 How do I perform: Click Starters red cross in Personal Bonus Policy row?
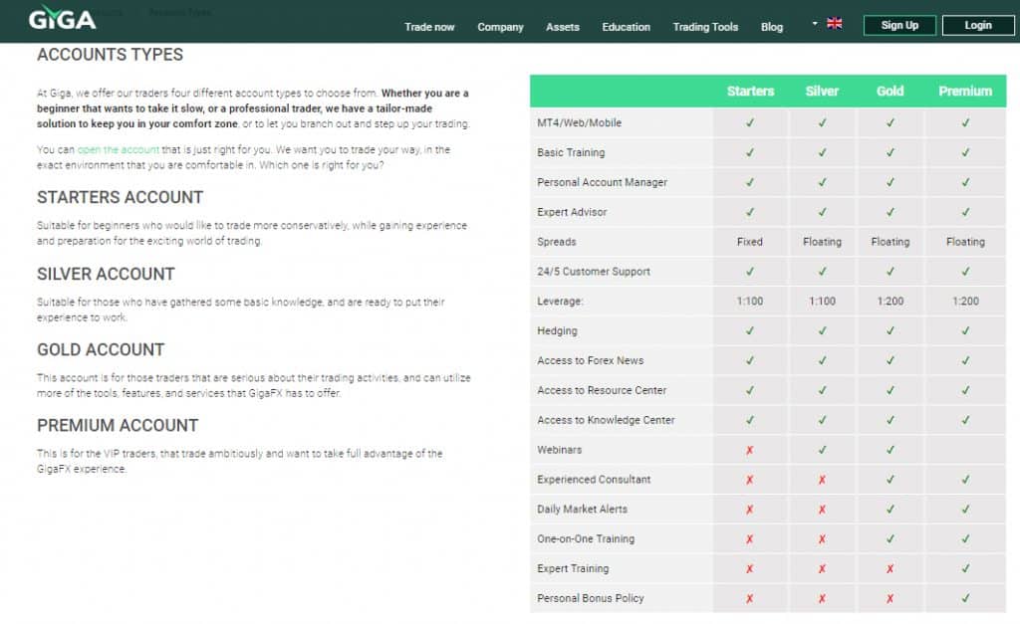[750, 599]
